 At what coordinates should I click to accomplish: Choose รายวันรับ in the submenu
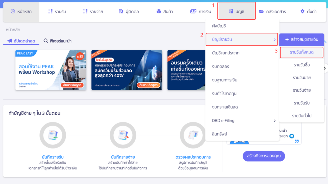pos(302,103)
